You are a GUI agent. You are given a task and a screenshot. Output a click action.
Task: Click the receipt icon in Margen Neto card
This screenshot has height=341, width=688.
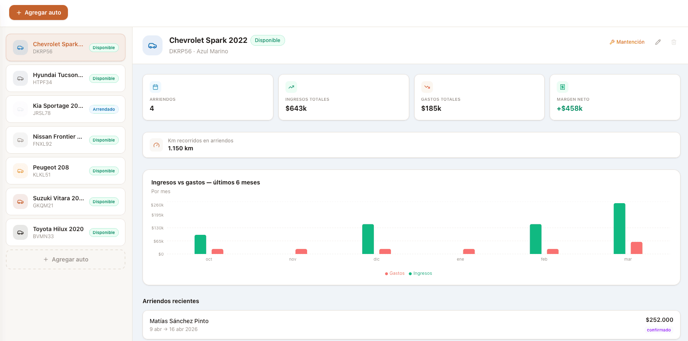tap(563, 87)
